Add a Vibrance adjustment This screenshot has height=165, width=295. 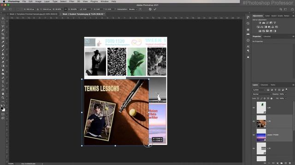tap(275, 23)
